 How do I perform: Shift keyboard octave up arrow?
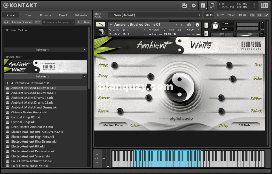pos(97,154)
